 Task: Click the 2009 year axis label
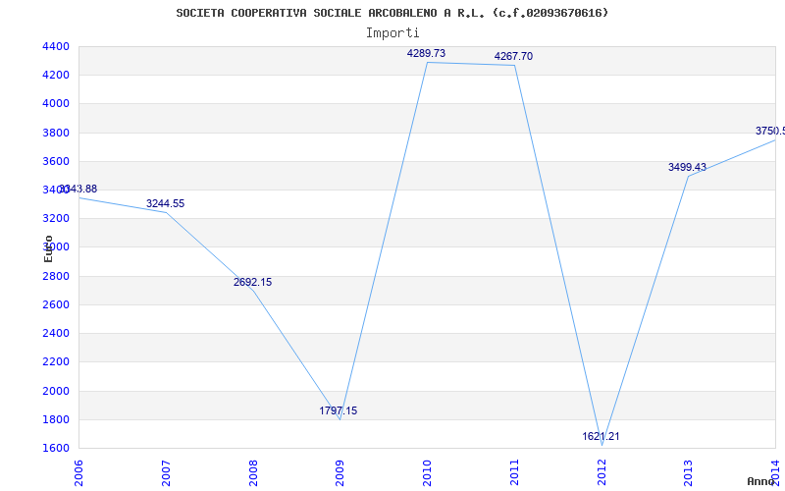coord(340,473)
